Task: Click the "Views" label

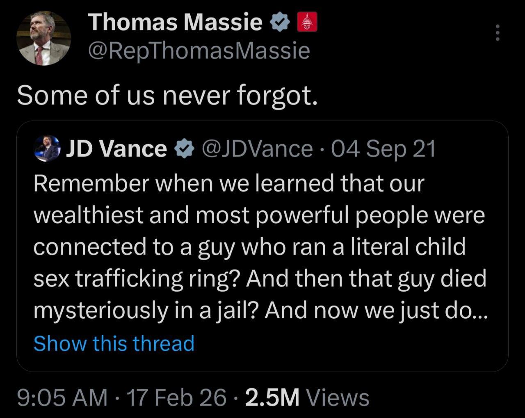Action: (x=338, y=398)
